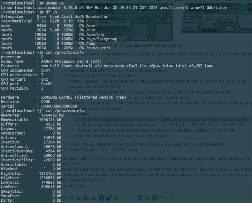Click the Google +1 button
The width and height of the screenshot is (252, 203).
click(x=164, y=198)
